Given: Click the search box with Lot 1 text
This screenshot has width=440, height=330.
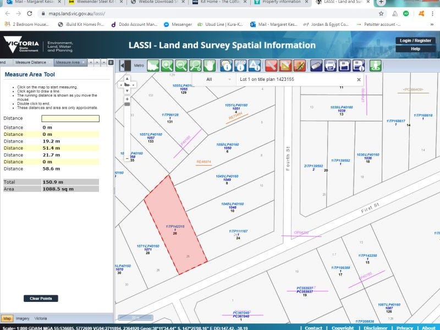Looking at the screenshot, I should click(296, 79).
